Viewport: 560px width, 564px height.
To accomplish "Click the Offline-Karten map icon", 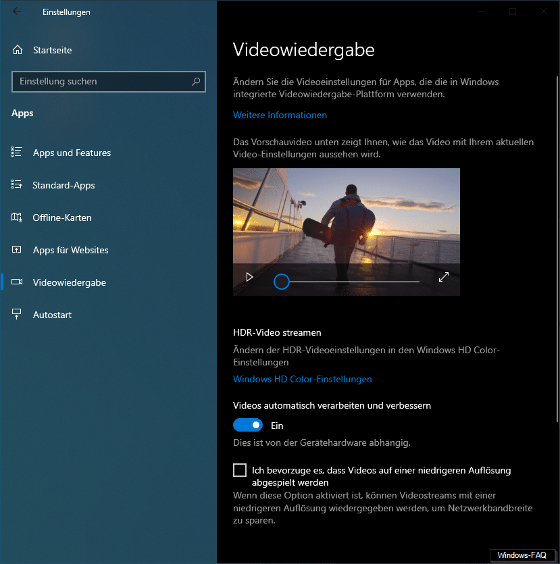I will click(x=16, y=217).
